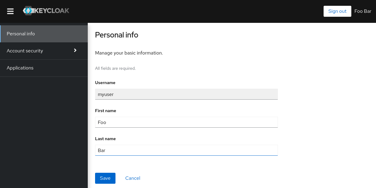This screenshot has width=376, height=188.
Task: Cancel editing personal info
Action: pyautogui.click(x=133, y=178)
